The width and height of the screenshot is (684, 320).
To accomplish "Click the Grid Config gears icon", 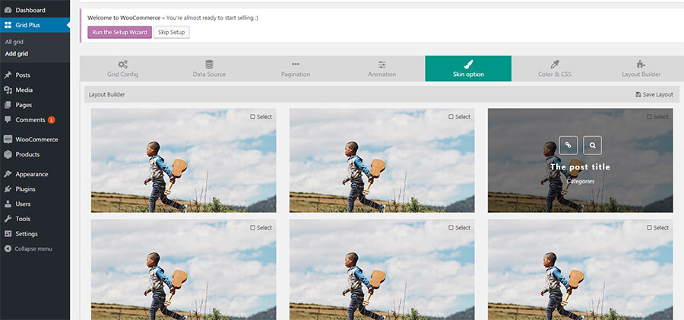I will (123, 64).
